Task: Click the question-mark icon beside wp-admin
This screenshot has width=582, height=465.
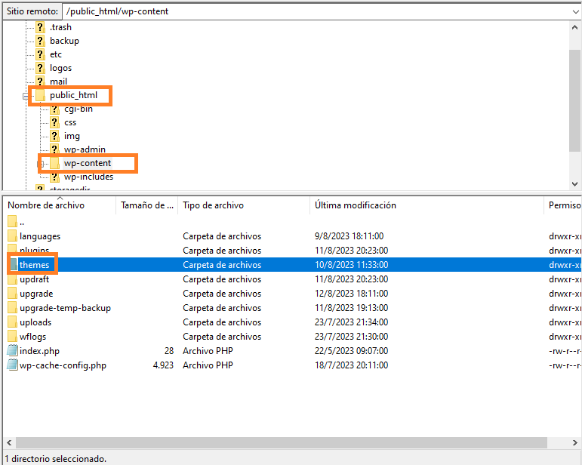Action: pos(55,149)
